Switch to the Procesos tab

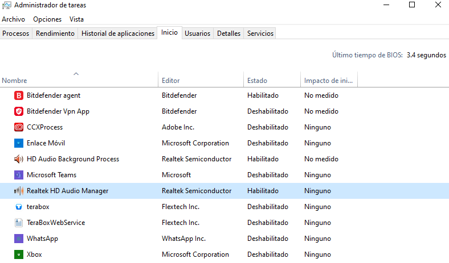[16, 34]
